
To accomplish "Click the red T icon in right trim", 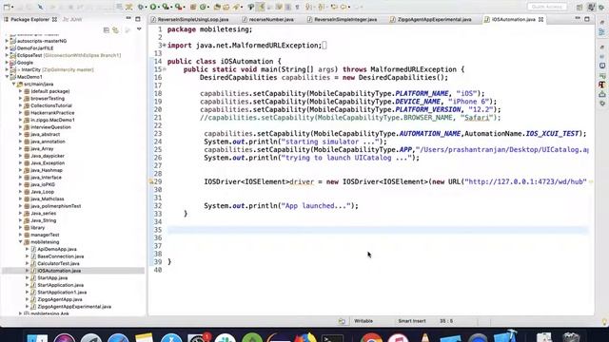I will 602,85.
